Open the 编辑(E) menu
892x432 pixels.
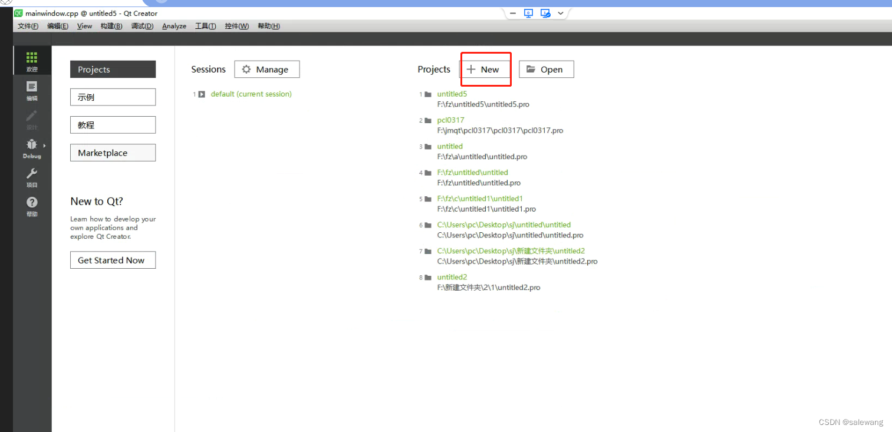(x=58, y=26)
